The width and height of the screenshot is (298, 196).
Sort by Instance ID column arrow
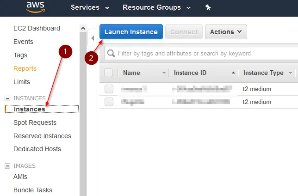tap(233, 73)
